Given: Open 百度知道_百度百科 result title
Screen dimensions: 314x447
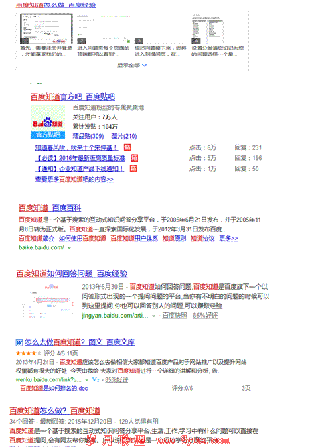Looking at the screenshot, I should coord(50,208).
